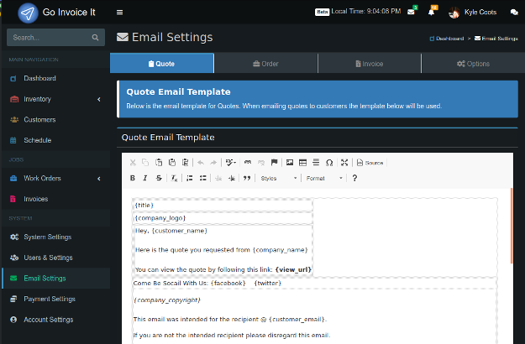Click the block quote icon in toolbar
Viewport: 525px width, 344px height.
(247, 178)
